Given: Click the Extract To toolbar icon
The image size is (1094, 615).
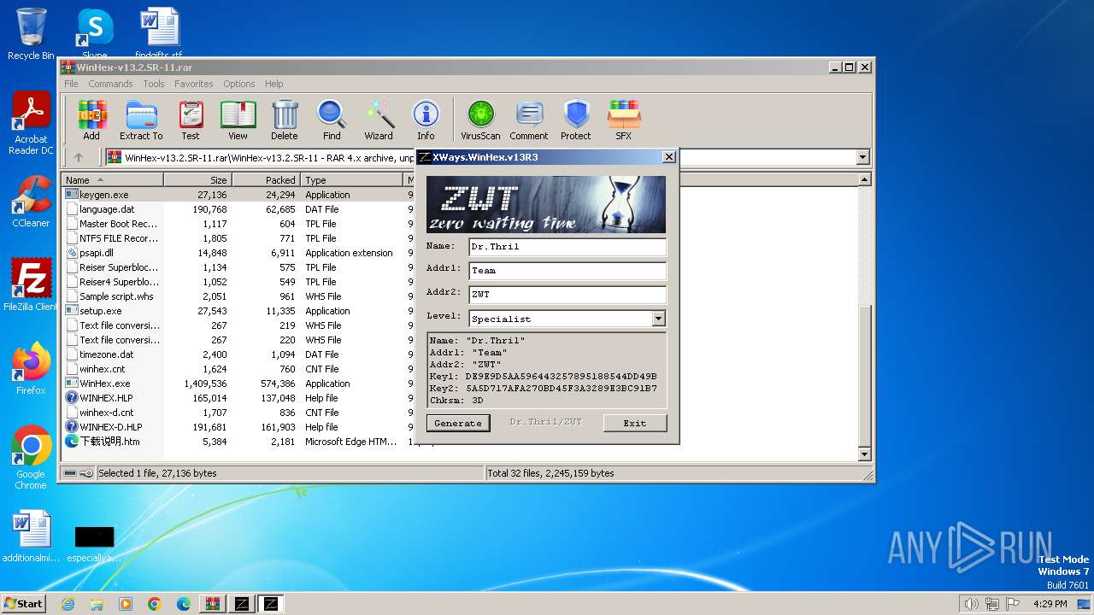Looking at the screenshot, I should 141,120.
